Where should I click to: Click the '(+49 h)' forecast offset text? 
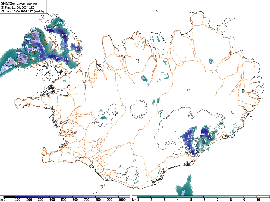pyautogui.click(x=39, y=12)
